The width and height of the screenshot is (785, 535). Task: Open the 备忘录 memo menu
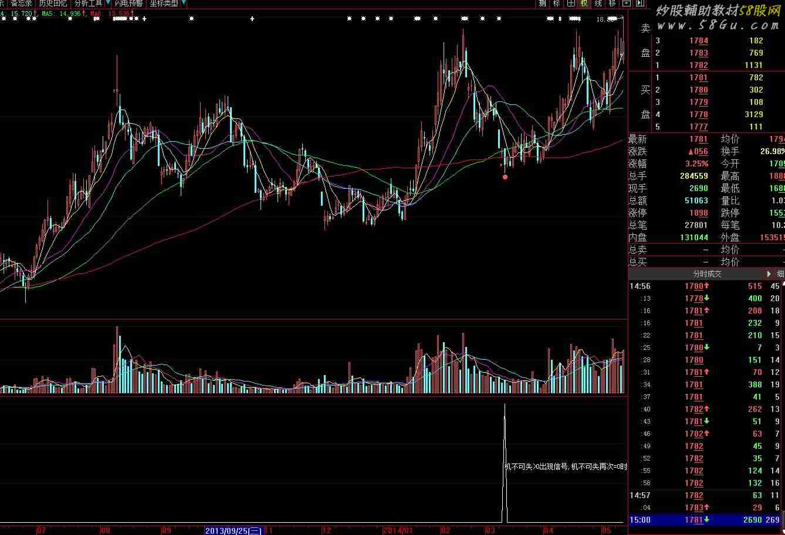tap(22, 4)
